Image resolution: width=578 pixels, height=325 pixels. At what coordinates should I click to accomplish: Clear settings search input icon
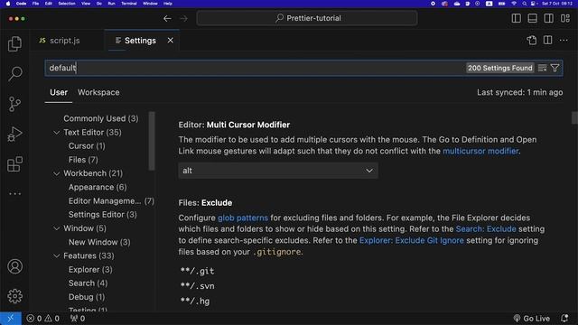(542, 69)
